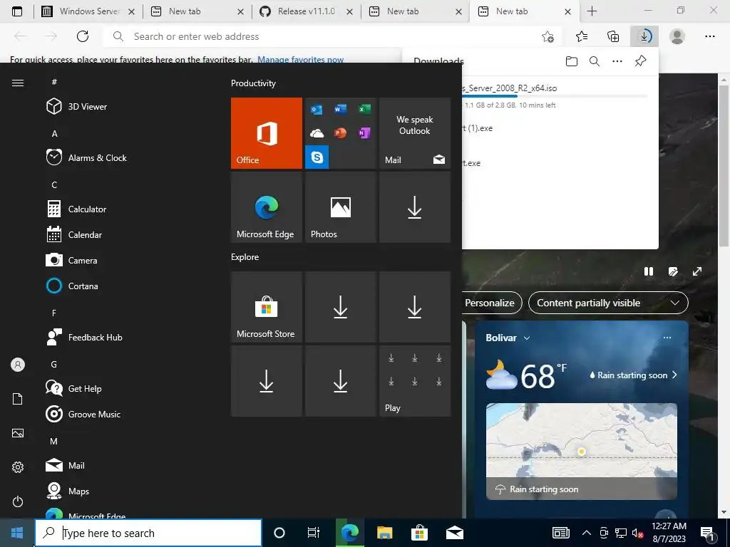Click the Windows Start button
The height and width of the screenshot is (547, 730).
(x=17, y=533)
